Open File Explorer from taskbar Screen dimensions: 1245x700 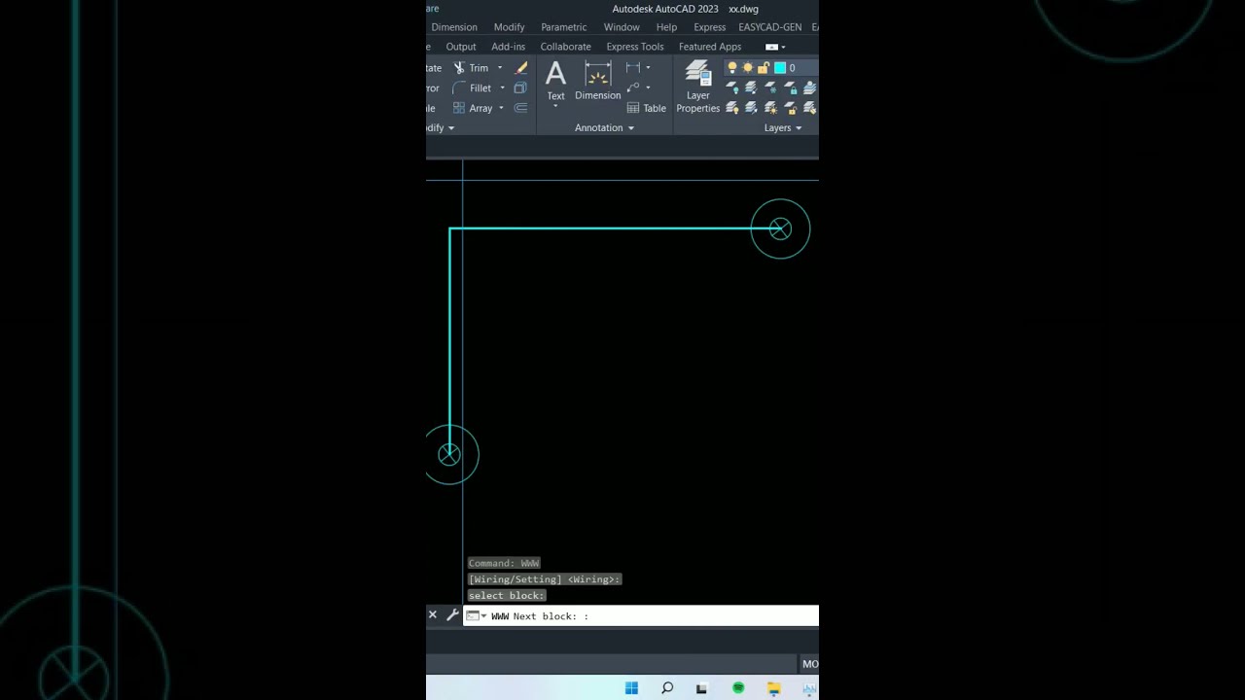coord(774,688)
